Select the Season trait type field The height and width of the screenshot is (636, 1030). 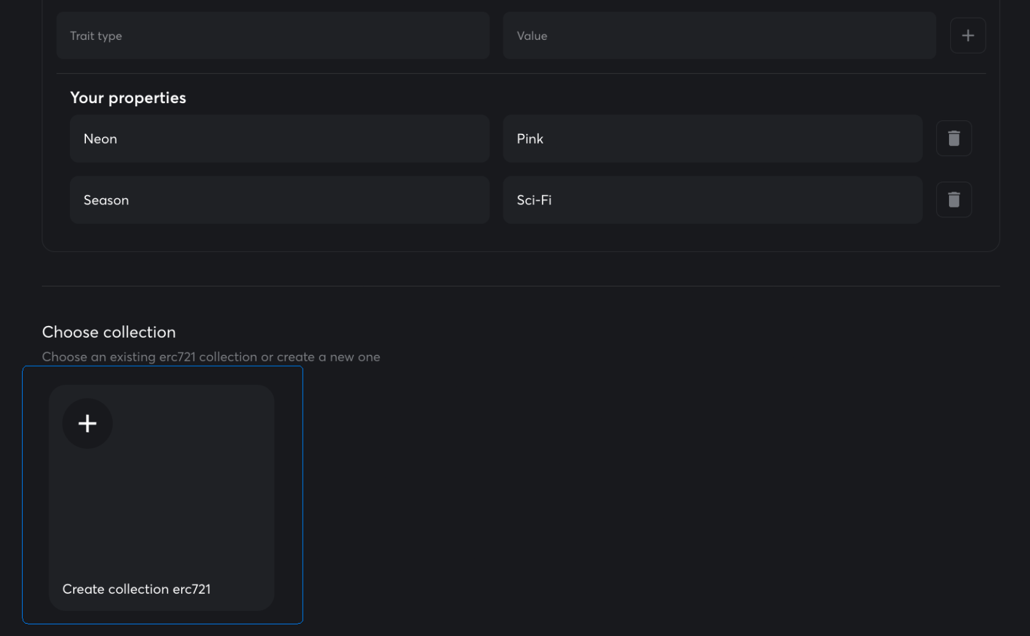click(x=279, y=200)
